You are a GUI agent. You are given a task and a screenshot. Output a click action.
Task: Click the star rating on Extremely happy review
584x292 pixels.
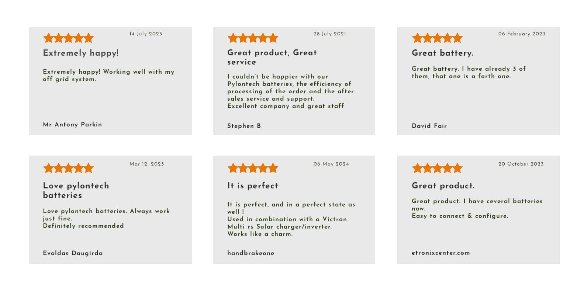(x=68, y=38)
